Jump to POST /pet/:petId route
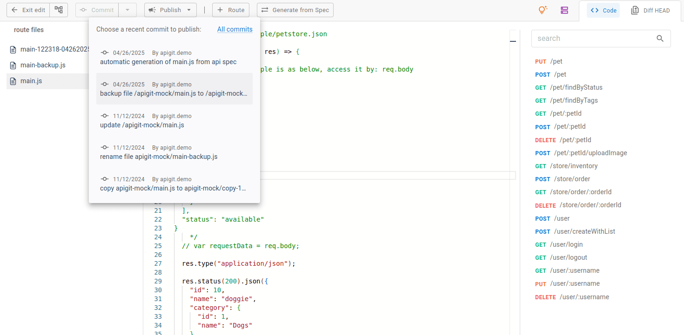 (560, 126)
